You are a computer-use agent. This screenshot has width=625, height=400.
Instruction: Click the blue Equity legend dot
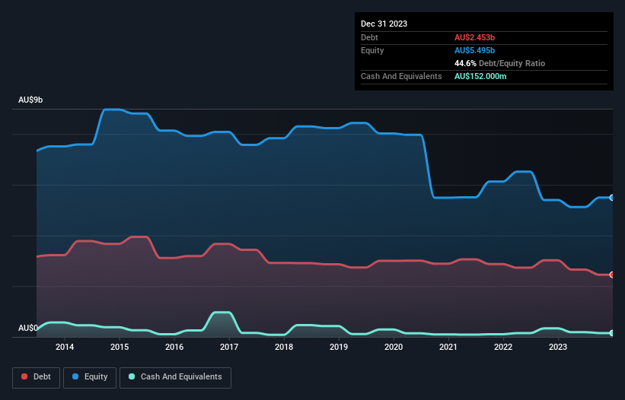(75, 376)
